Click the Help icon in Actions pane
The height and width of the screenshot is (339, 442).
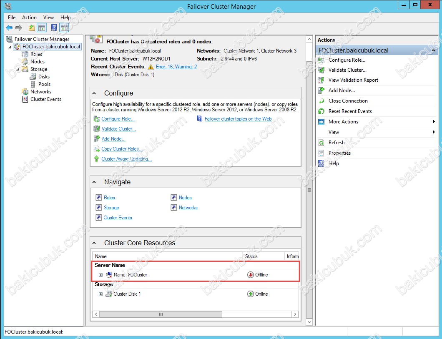point(321,163)
